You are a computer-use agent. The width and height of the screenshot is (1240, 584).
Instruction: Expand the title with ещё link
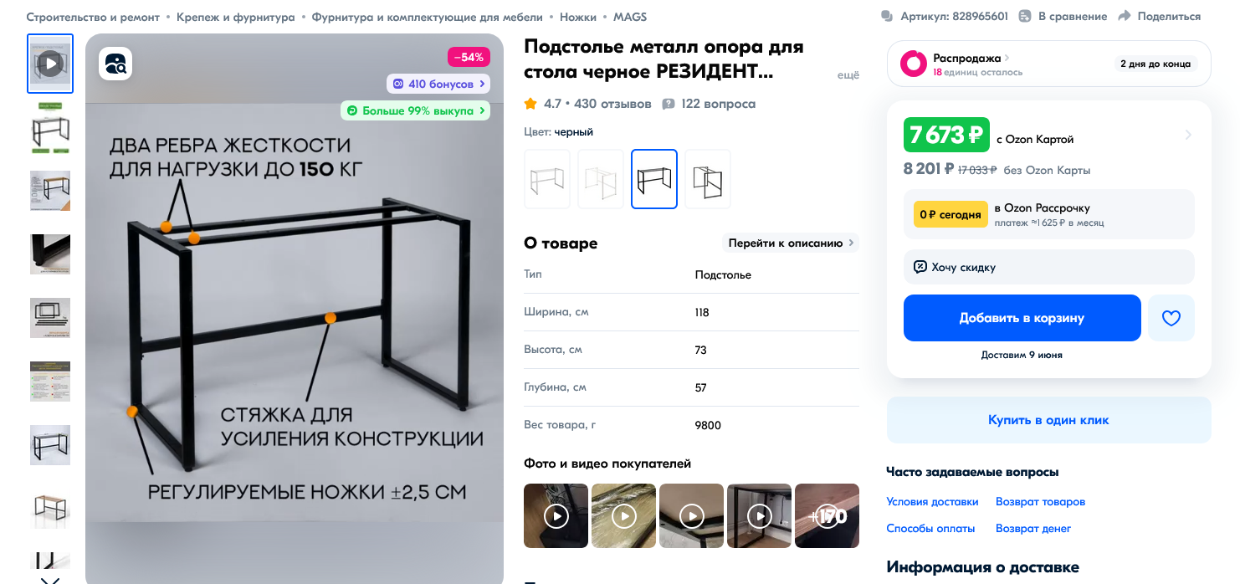point(848,75)
